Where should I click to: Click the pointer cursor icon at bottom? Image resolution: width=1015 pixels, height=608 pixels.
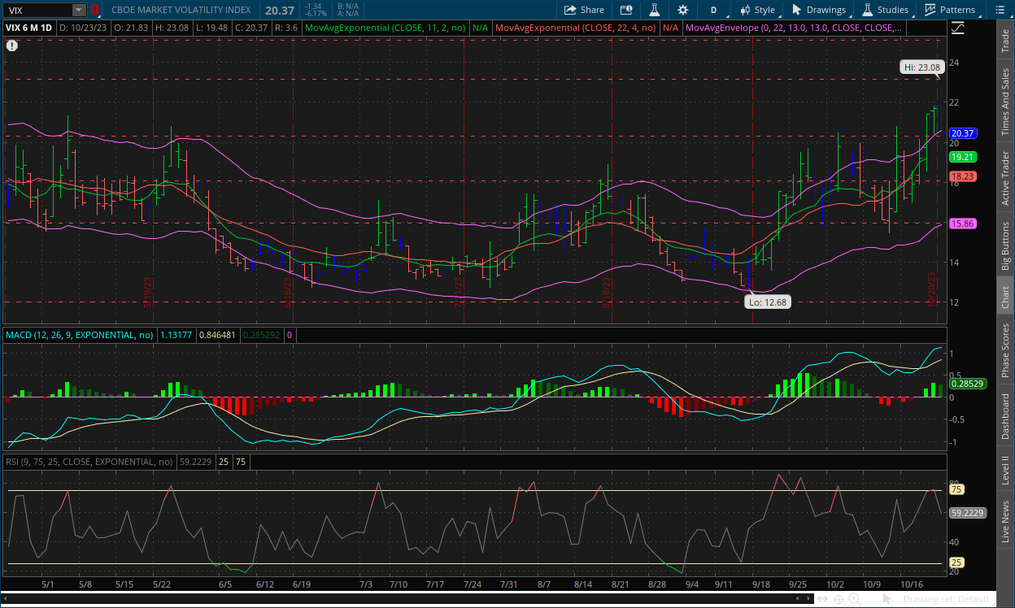point(889,600)
